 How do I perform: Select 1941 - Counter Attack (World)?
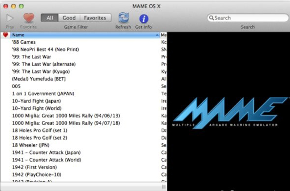coord(83,160)
